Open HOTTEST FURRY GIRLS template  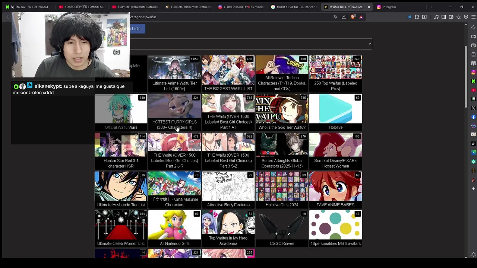(x=174, y=112)
